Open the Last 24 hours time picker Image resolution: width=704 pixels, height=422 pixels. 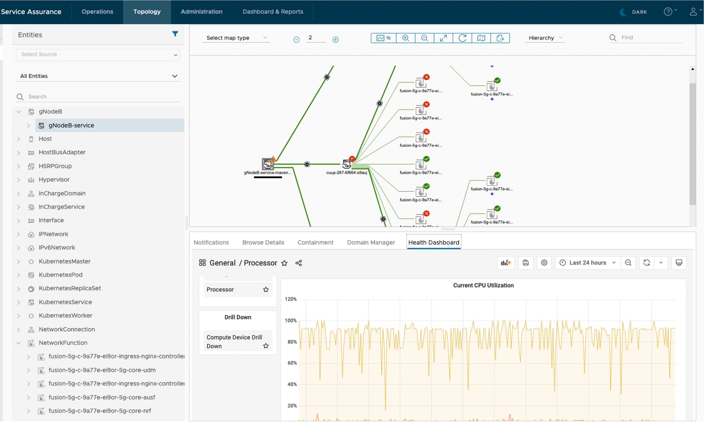587,263
